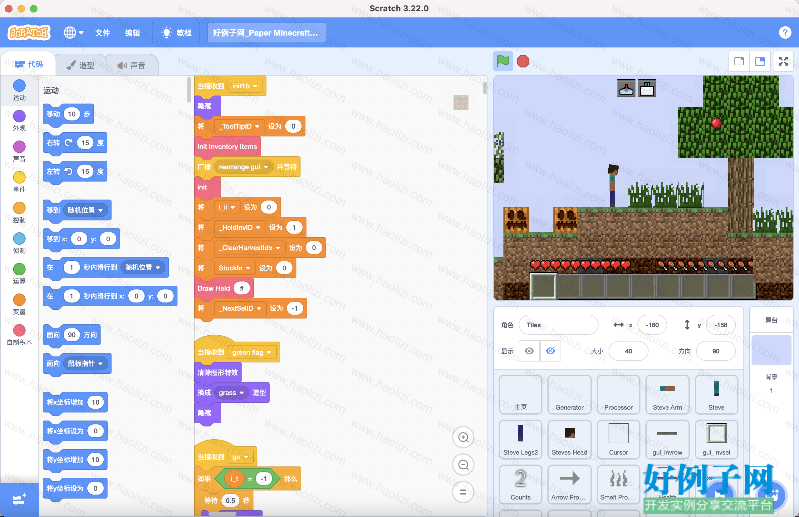The height and width of the screenshot is (517, 799).
Task: Open the 教程 tutorials
Action: [x=177, y=32]
